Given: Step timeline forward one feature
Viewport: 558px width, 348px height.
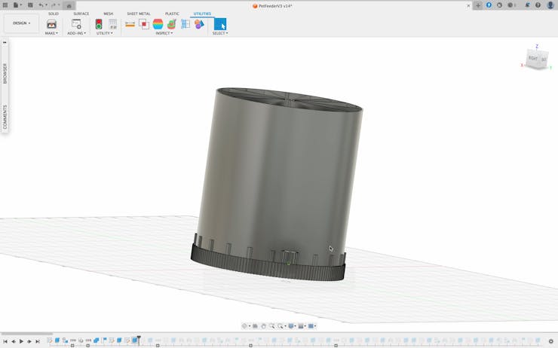Looking at the screenshot, I should coord(29,341).
